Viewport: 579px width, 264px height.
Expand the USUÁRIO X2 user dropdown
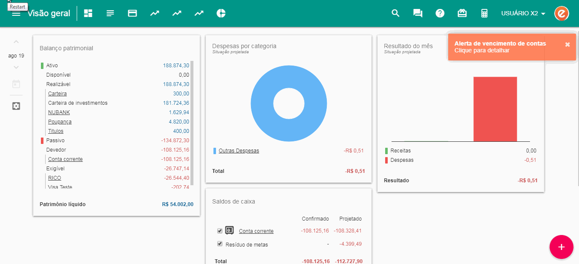coord(523,14)
